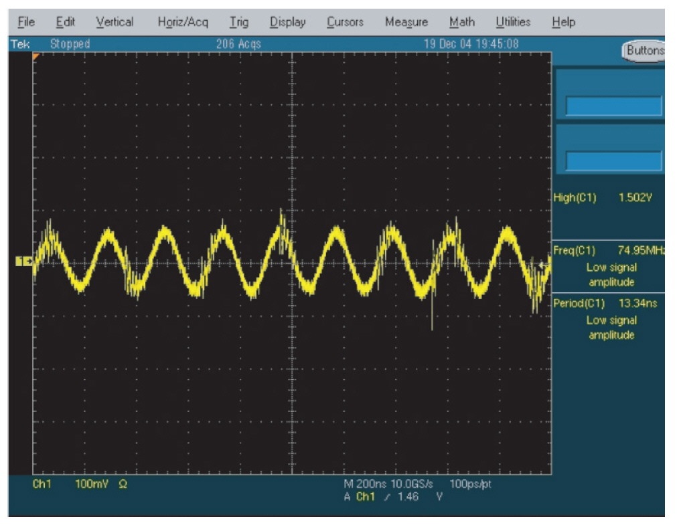Open the File menu
Image resolution: width=677 pixels, height=525 pixels.
(26, 22)
